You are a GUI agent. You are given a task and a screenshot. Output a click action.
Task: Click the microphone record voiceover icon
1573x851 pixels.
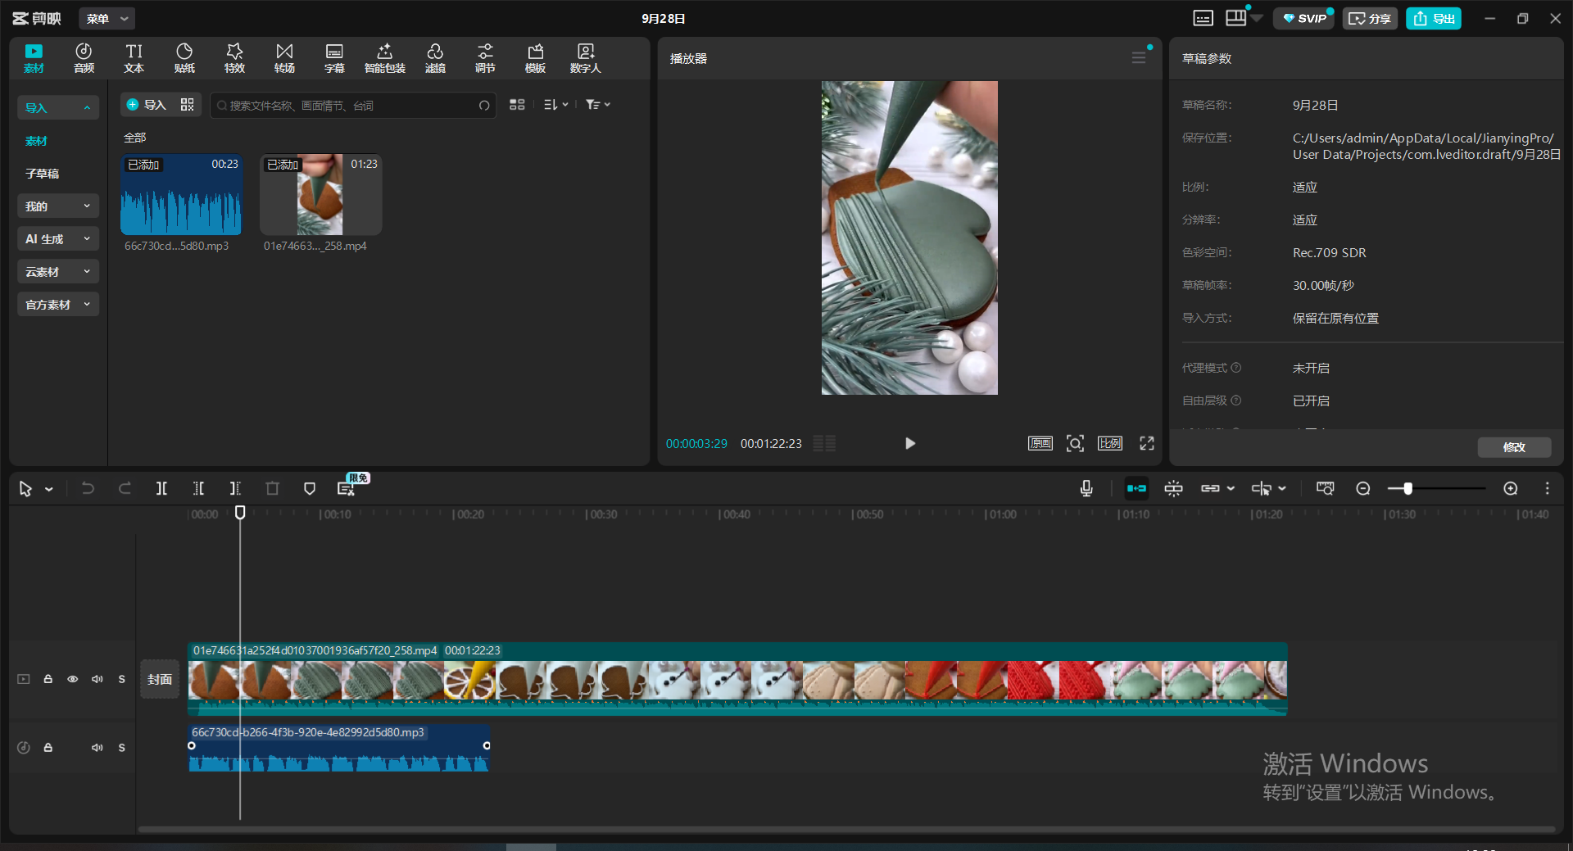click(1086, 489)
